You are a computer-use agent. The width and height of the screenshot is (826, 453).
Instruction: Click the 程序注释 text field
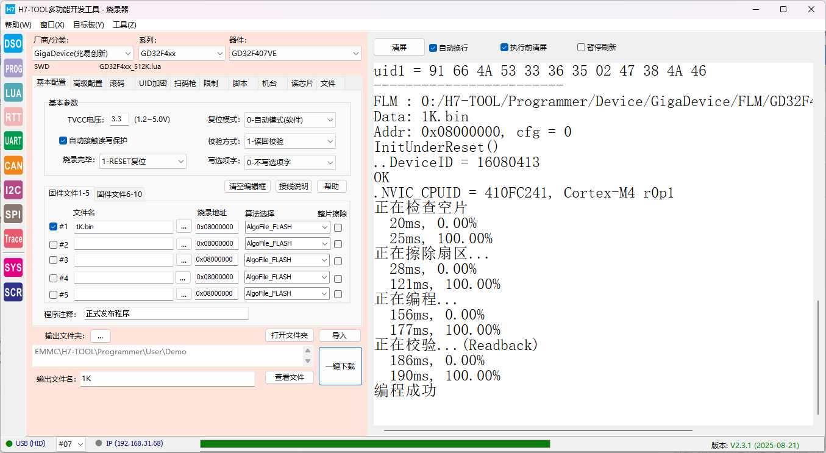pyautogui.click(x=166, y=314)
